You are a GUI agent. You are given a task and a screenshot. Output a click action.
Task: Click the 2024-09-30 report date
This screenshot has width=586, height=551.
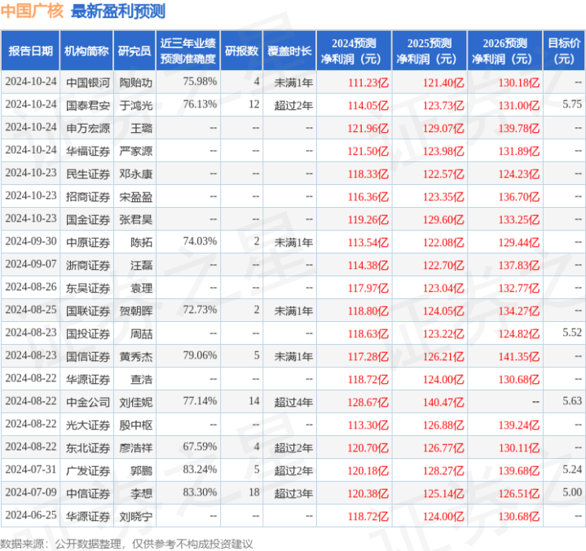pos(31,241)
